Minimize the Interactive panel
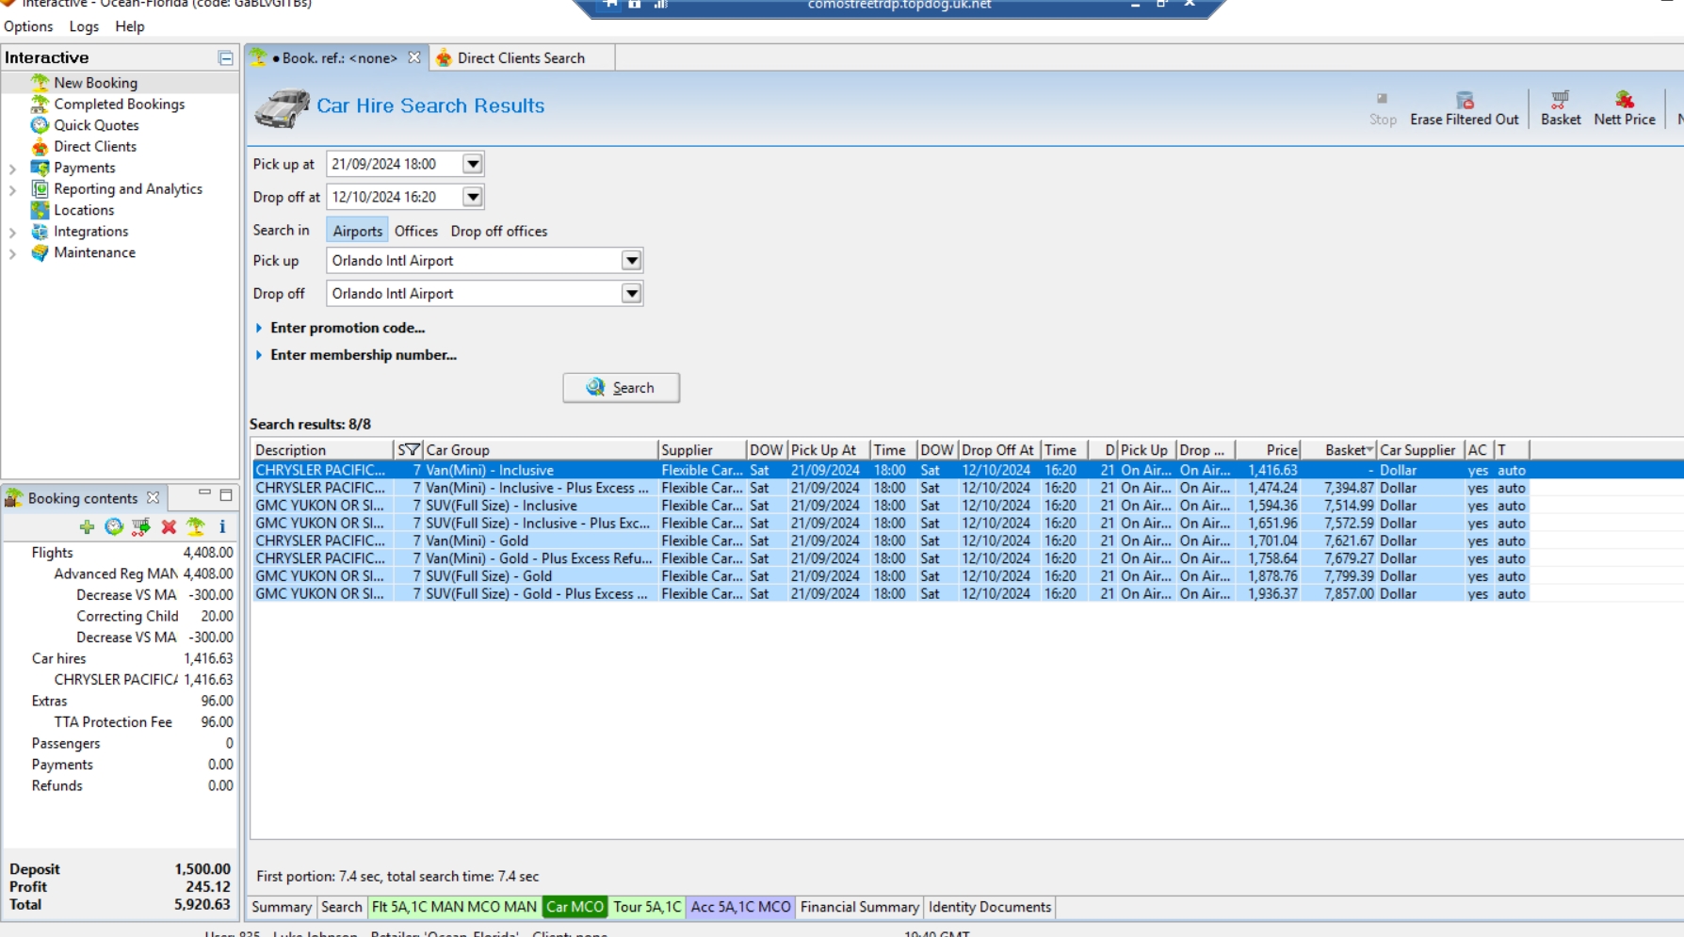 [226, 58]
